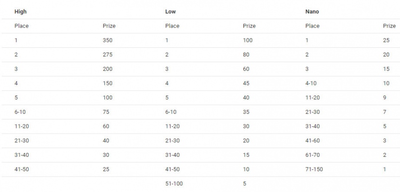Click the 45 prize value
400x192 pixels.
246,83
